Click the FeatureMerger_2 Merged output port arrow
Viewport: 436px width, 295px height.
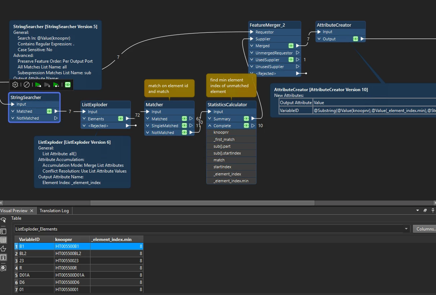pos(298,46)
